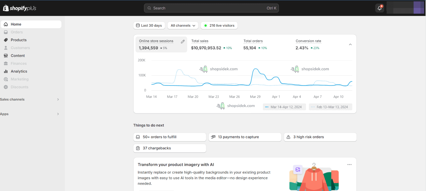Viewport: 426px width, 191px height.
Task: Click the Shopify Plus logo
Action: click(19, 8)
